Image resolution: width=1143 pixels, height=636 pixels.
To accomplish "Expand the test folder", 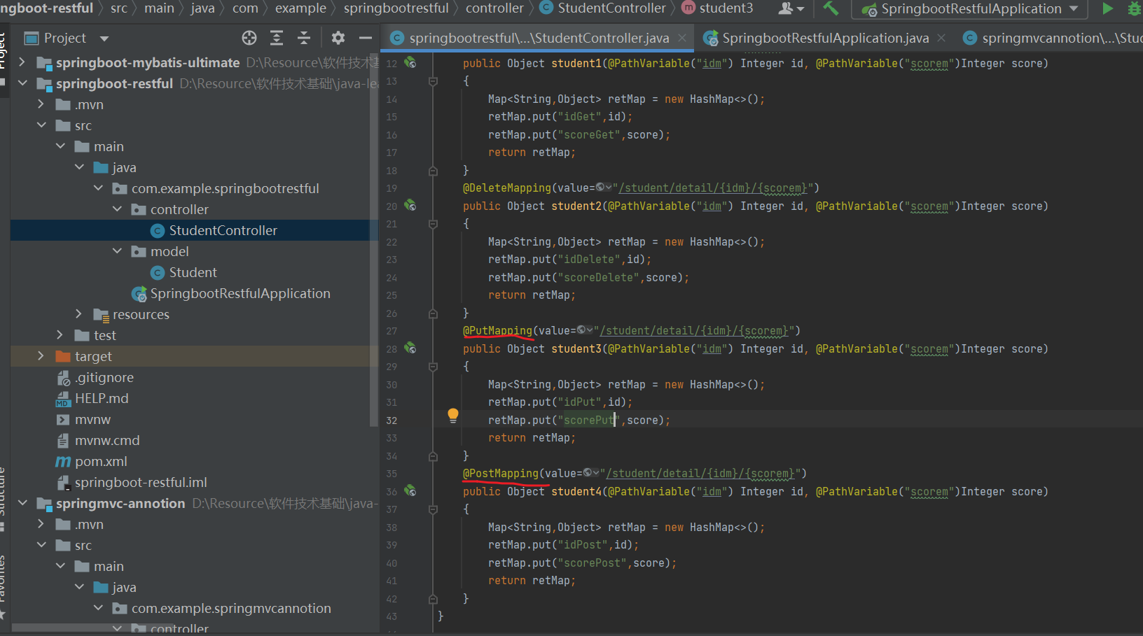I will click(x=60, y=335).
